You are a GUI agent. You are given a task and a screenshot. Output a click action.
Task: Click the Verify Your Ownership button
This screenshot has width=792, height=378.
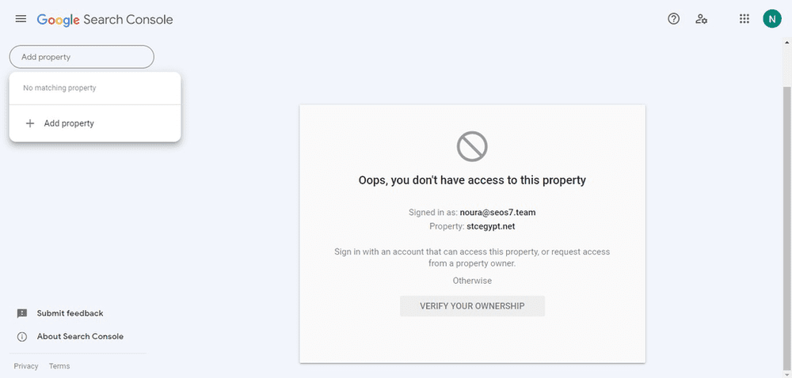(x=472, y=306)
